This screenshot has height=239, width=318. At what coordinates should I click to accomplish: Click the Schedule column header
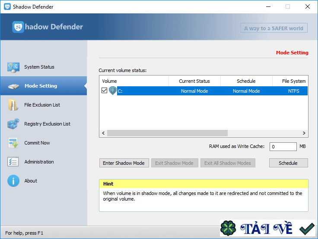pos(246,81)
